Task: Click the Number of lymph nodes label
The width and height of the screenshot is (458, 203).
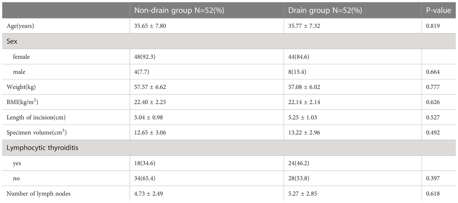Action: coord(39,194)
